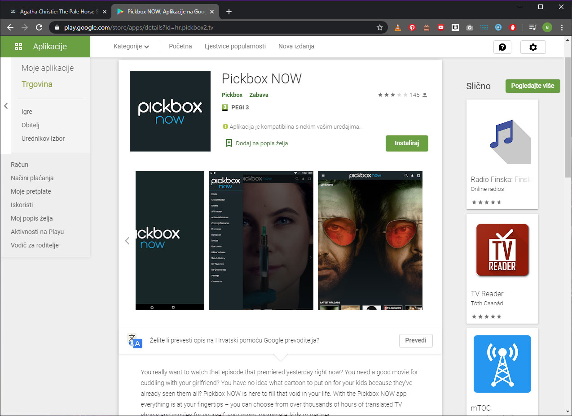
Task: Click the Prevedi translate button
Action: point(415,340)
